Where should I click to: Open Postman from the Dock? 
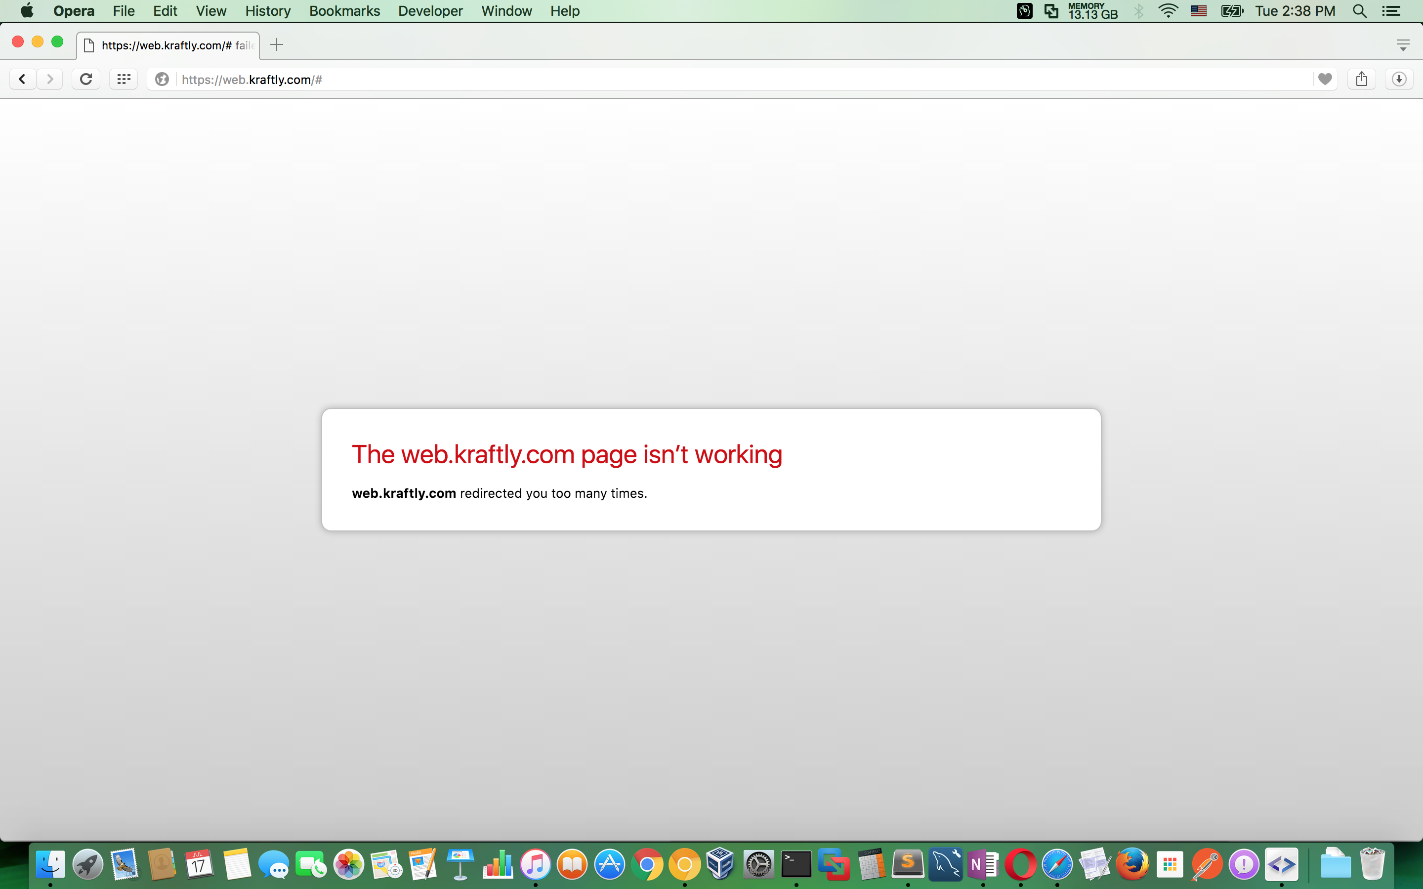1207,865
